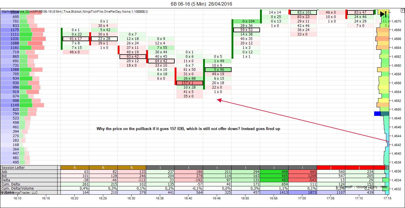This screenshot has width=405, height=208.
Task: Select the outlined 157 x 1 footprint cell
Action: coord(189,83)
